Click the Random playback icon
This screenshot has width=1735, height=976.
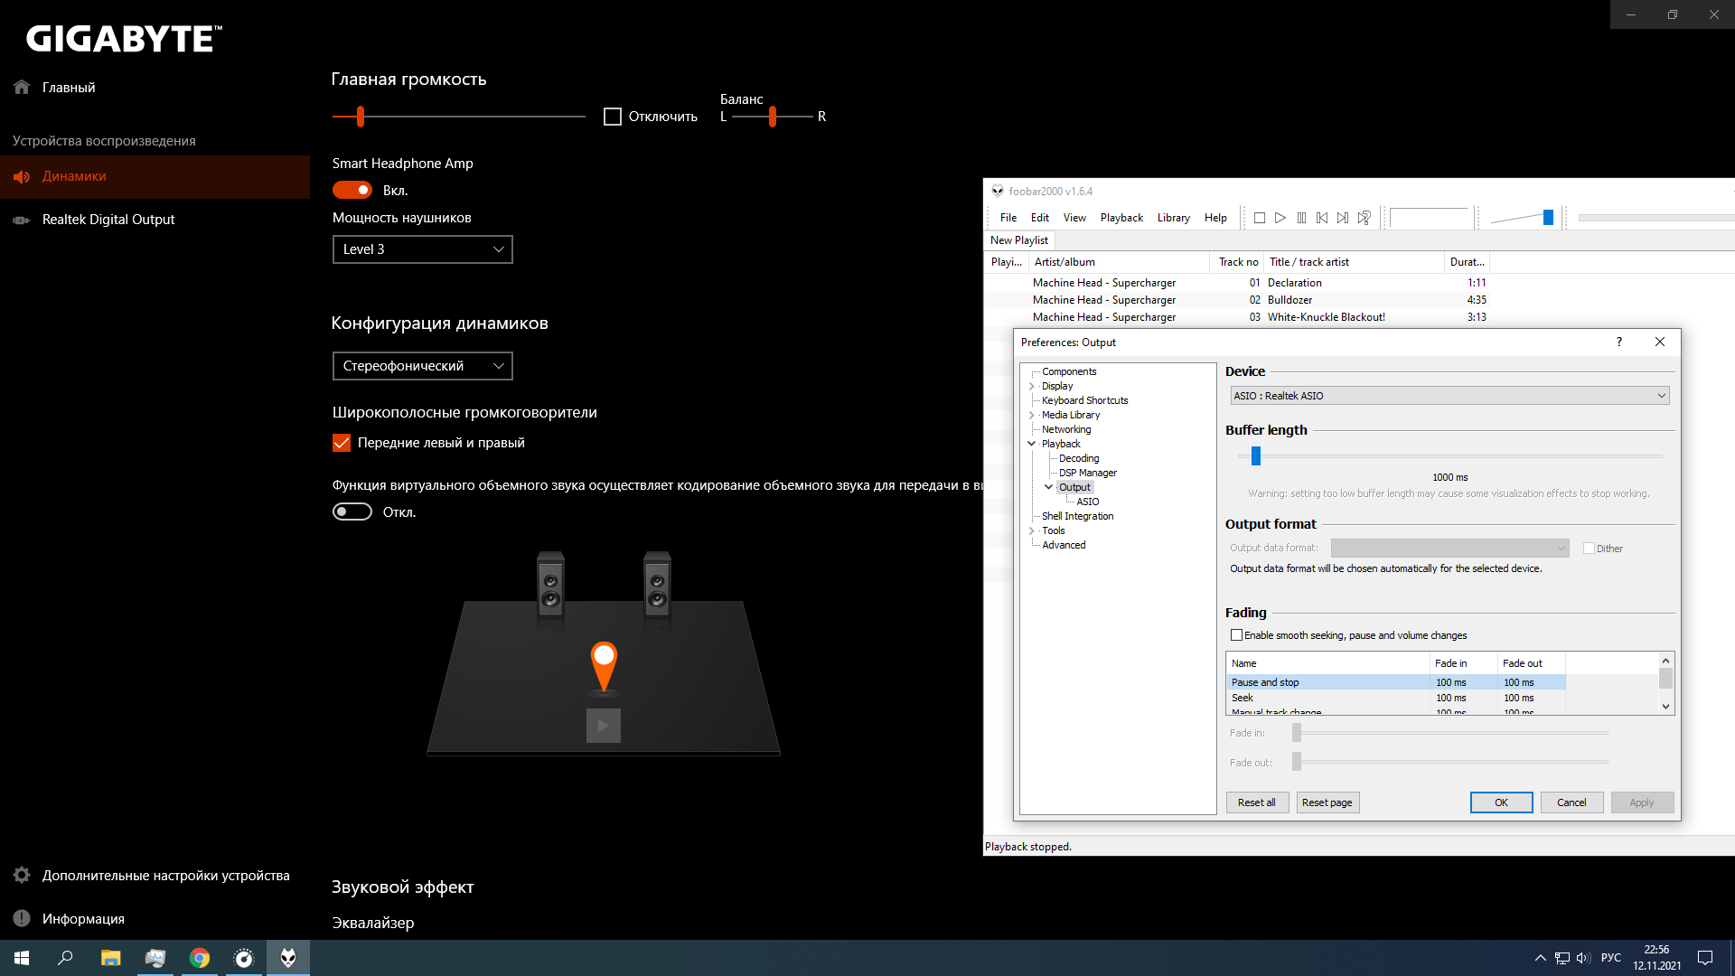click(1365, 218)
